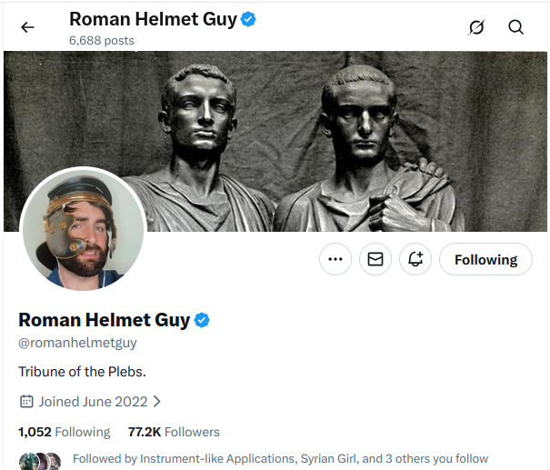View the round profile picture

[x=82, y=229]
